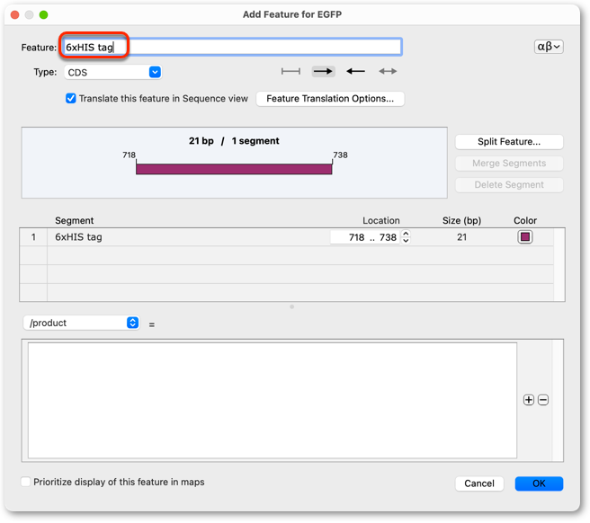Image resolution: width=590 pixels, height=523 pixels.
Task: Click the Location column header
Action: click(380, 220)
